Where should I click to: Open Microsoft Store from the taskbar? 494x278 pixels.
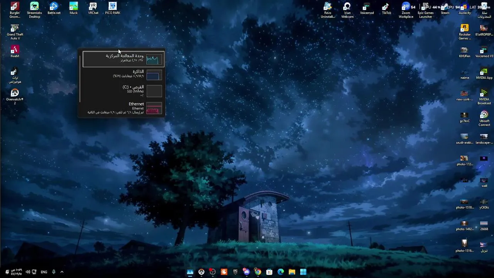pyautogui.click(x=269, y=272)
